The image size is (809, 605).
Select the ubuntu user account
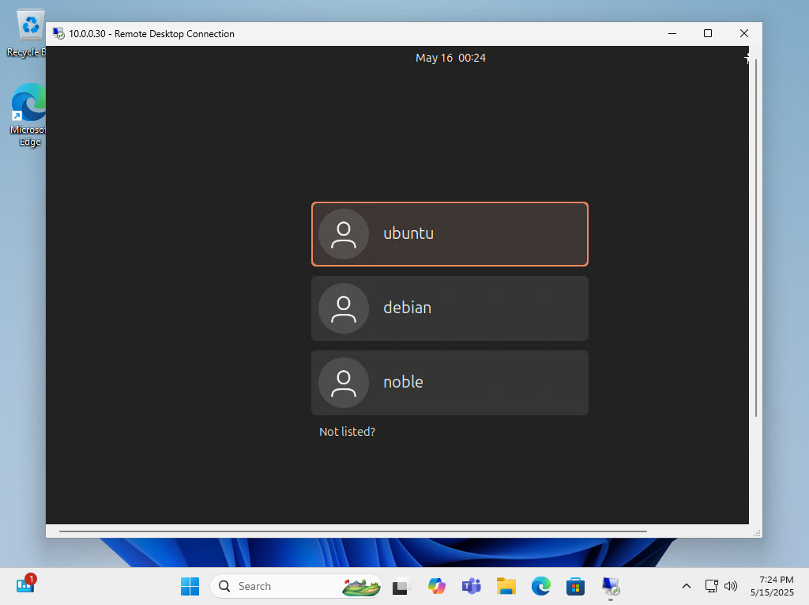tap(450, 234)
